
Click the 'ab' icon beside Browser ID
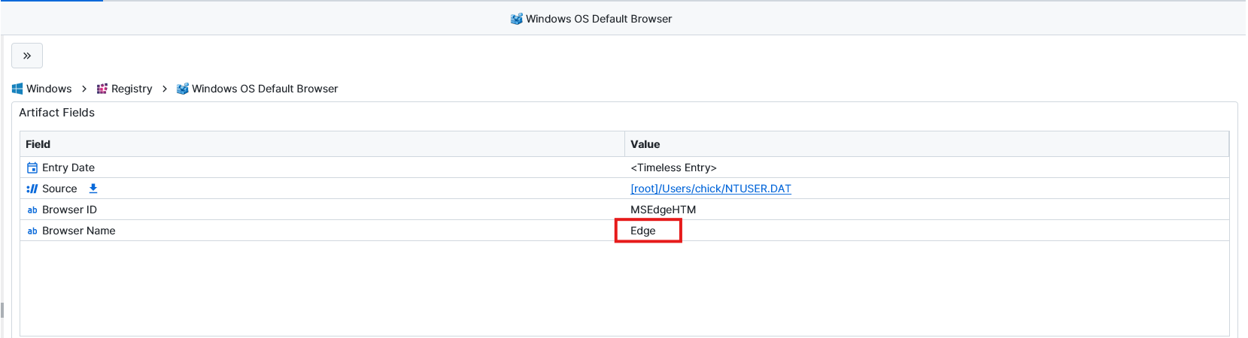[x=32, y=210]
